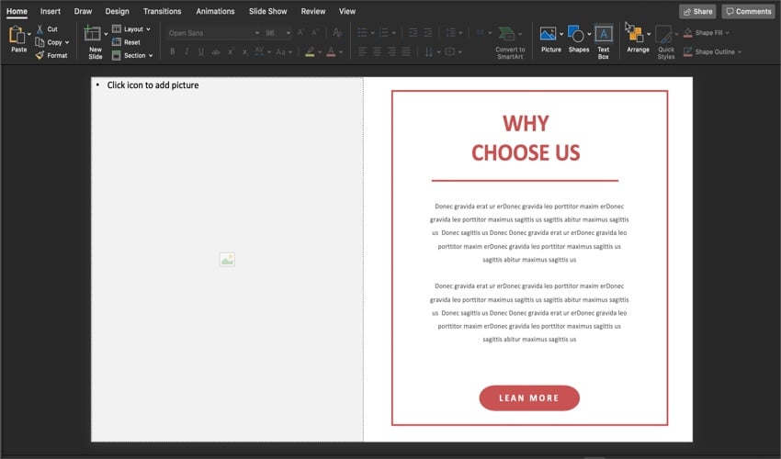This screenshot has width=781, height=459.
Task: Select the Format painter brush
Action: point(40,55)
